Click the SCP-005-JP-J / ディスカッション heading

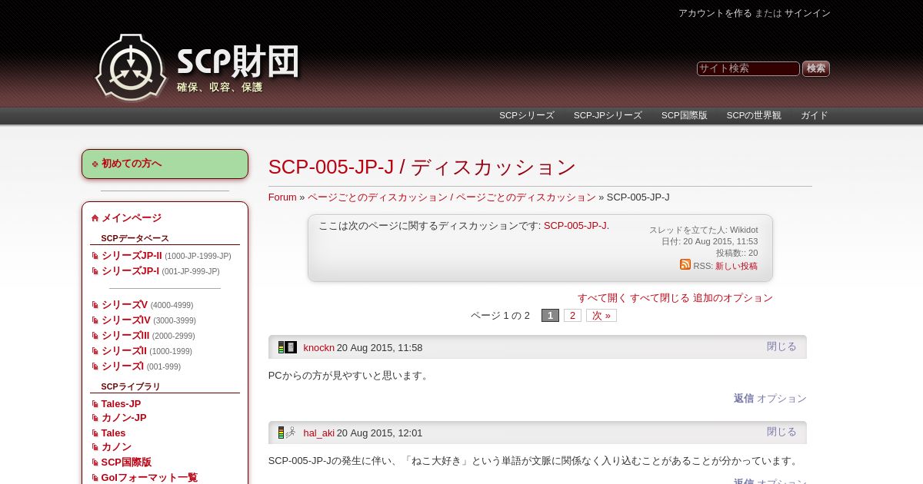[x=422, y=167]
